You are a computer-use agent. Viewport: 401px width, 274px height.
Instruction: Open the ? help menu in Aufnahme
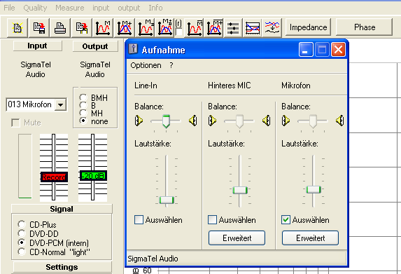(x=171, y=66)
